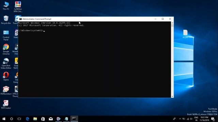Open the network status tray icon
Image resolution: width=218 pixels, height=122 pixels.
pyautogui.click(x=188, y=119)
